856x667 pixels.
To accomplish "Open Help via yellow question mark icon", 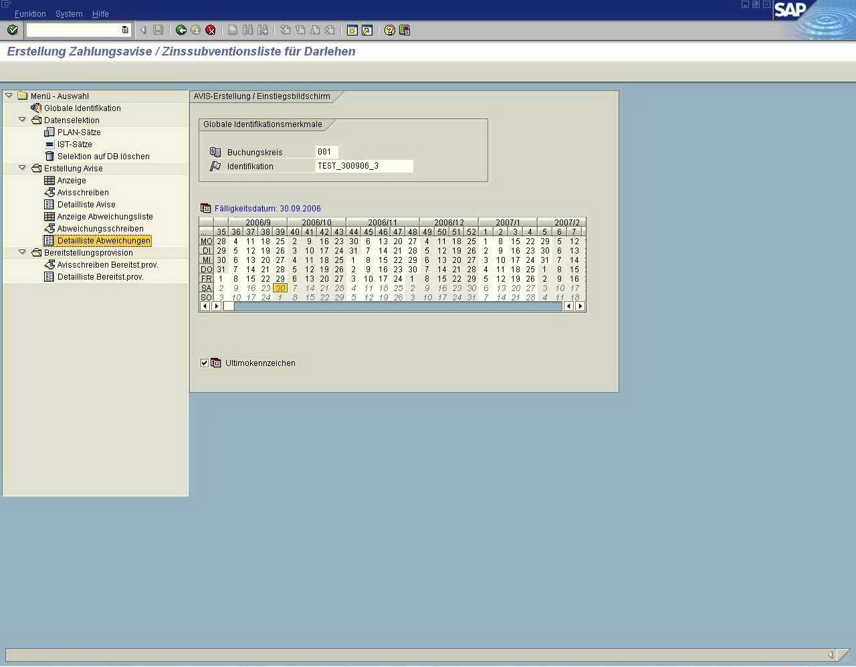I will pyautogui.click(x=390, y=30).
